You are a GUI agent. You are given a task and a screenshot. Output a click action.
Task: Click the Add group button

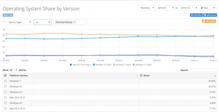pos(210,15)
